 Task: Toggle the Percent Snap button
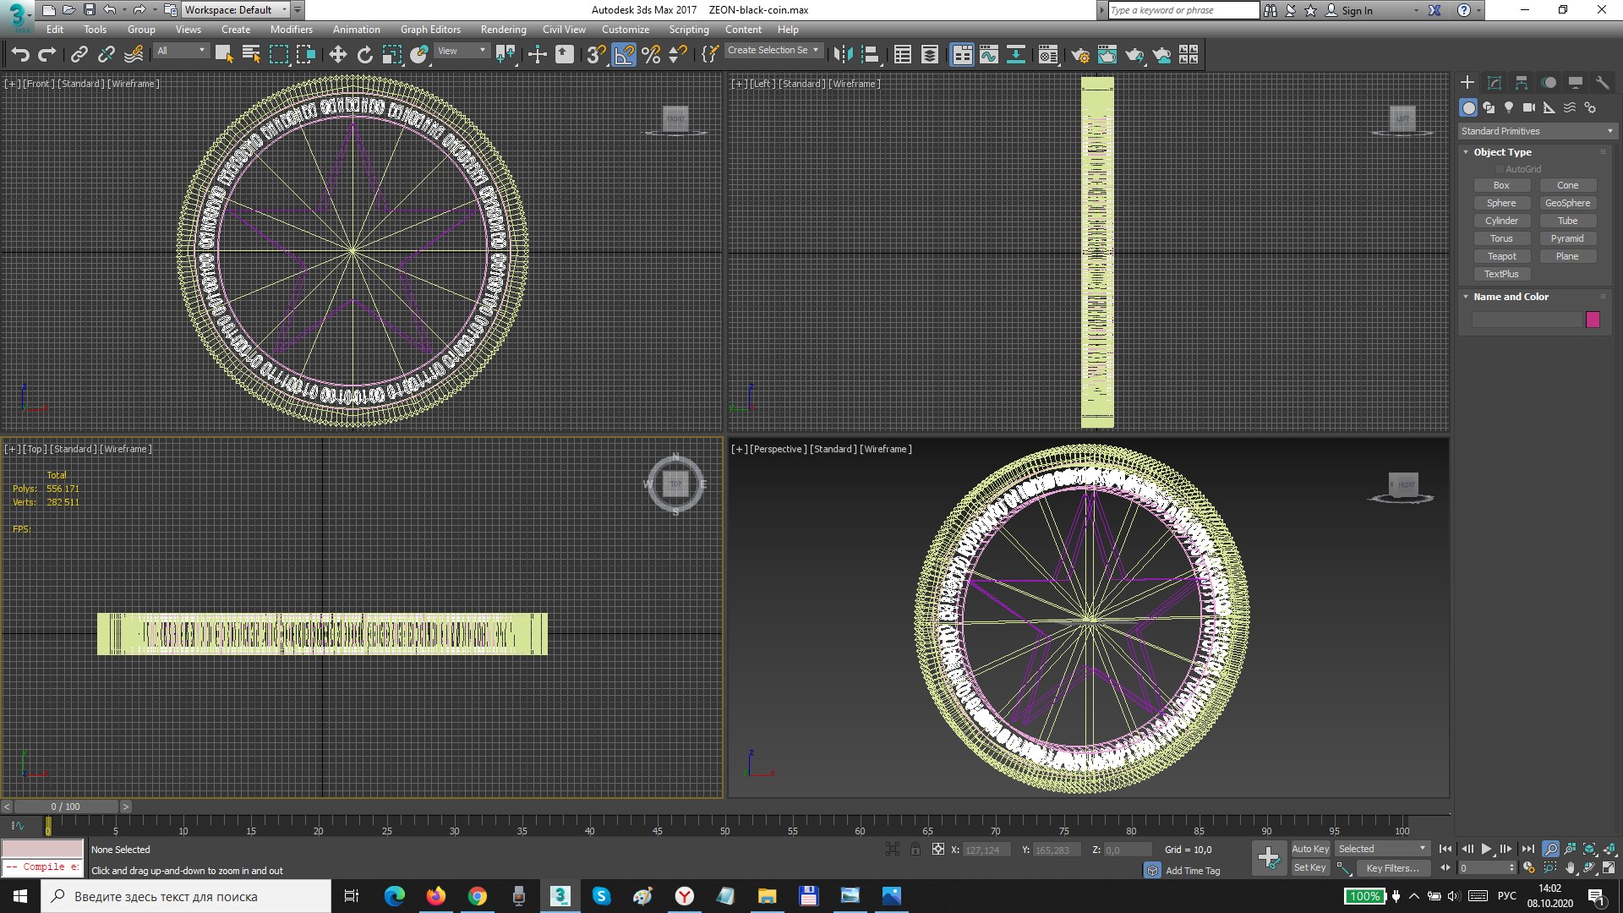coord(651,55)
